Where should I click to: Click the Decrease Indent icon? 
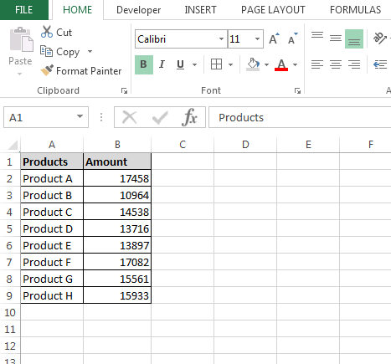coord(380,64)
